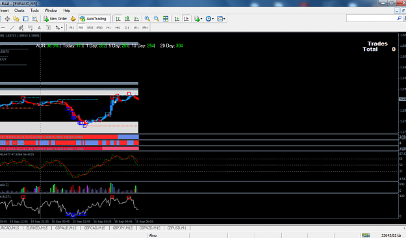The width and height of the screenshot is (406, 238).
Task: Click the Almo status bar entry
Action: (153, 235)
